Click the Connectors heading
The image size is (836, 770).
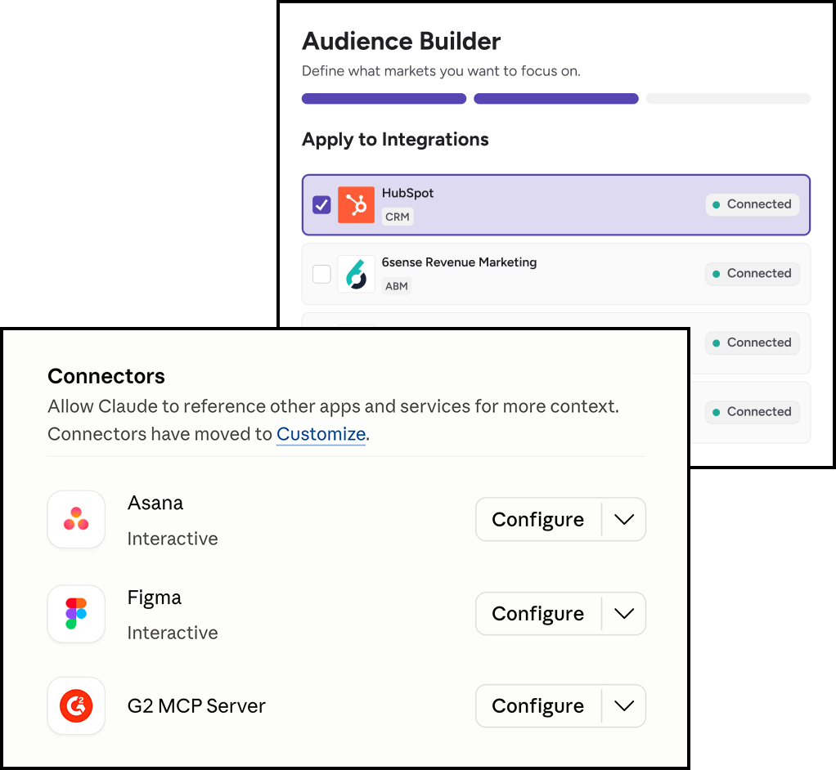[x=106, y=376]
